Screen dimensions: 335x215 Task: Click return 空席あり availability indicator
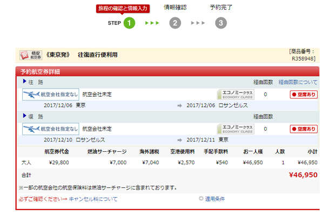pos(304,129)
